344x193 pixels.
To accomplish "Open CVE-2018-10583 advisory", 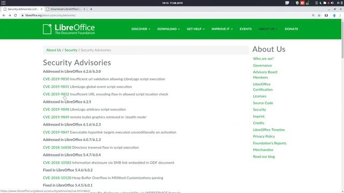I will point(57,162).
